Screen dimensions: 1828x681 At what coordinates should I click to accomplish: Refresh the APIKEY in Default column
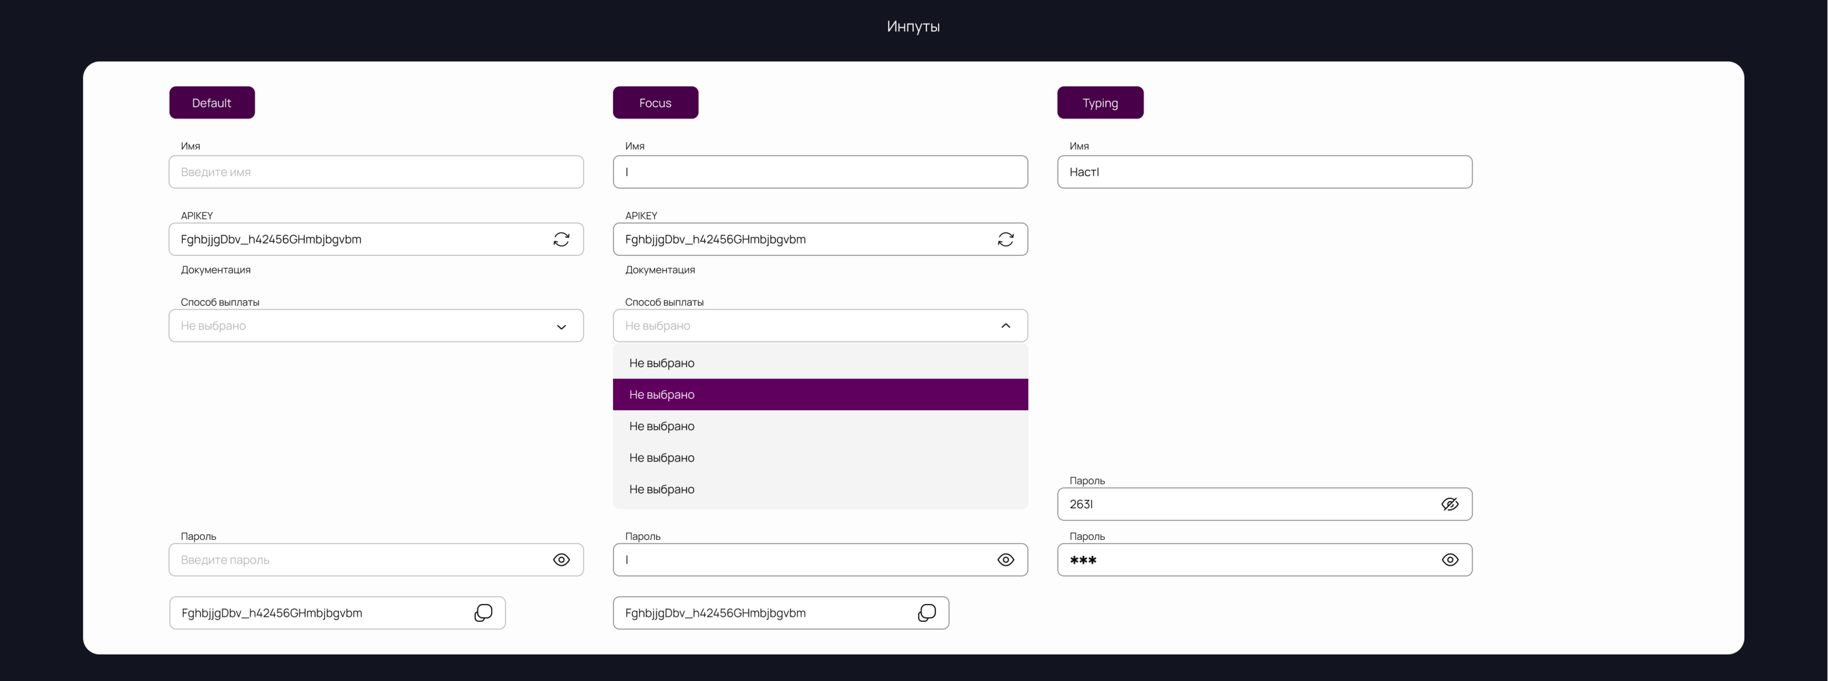[562, 239]
